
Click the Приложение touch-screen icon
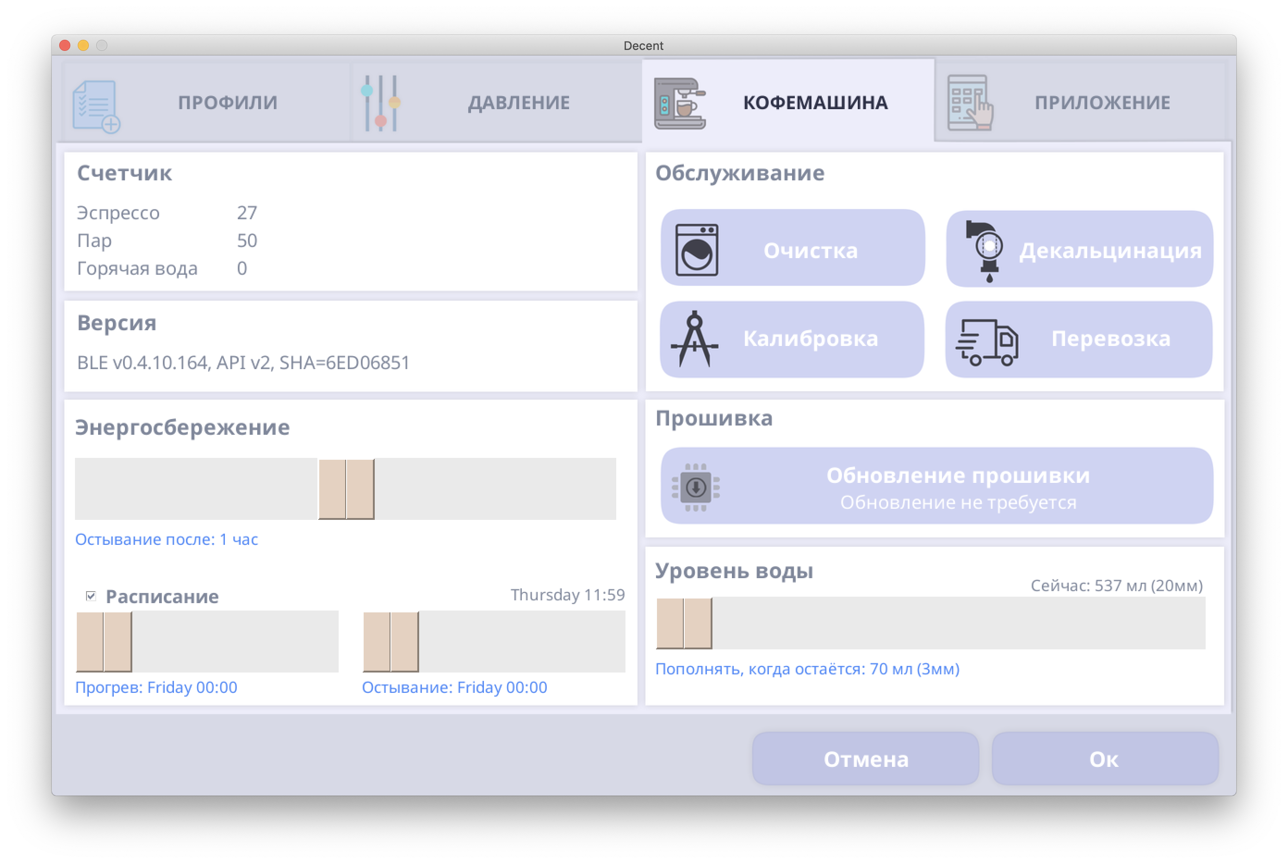969,104
